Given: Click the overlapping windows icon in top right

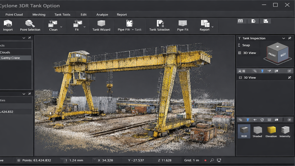Looking at the screenshot, I should 265,21.
